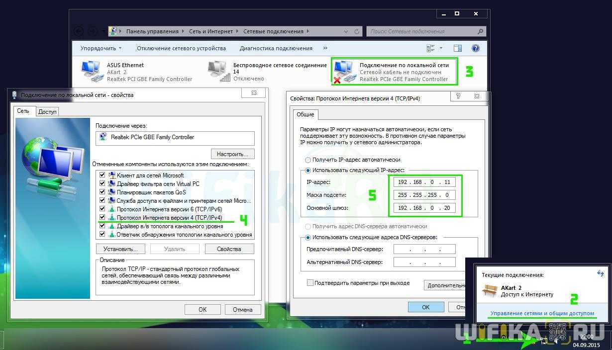Select the wireless network connection 14 icon
Image resolution: width=612 pixels, height=350 pixels.
tap(217, 71)
